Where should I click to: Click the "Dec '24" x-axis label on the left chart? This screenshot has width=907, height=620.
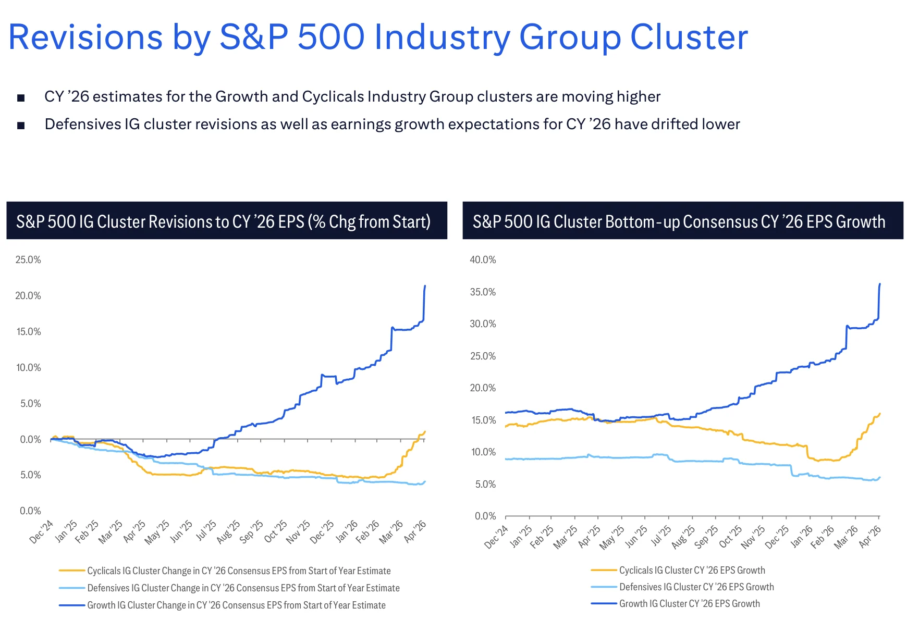pyautogui.click(x=42, y=532)
